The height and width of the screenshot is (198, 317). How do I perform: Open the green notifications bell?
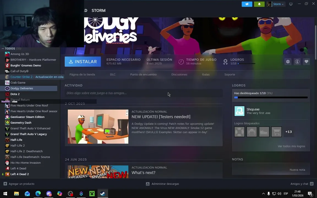(259, 4)
